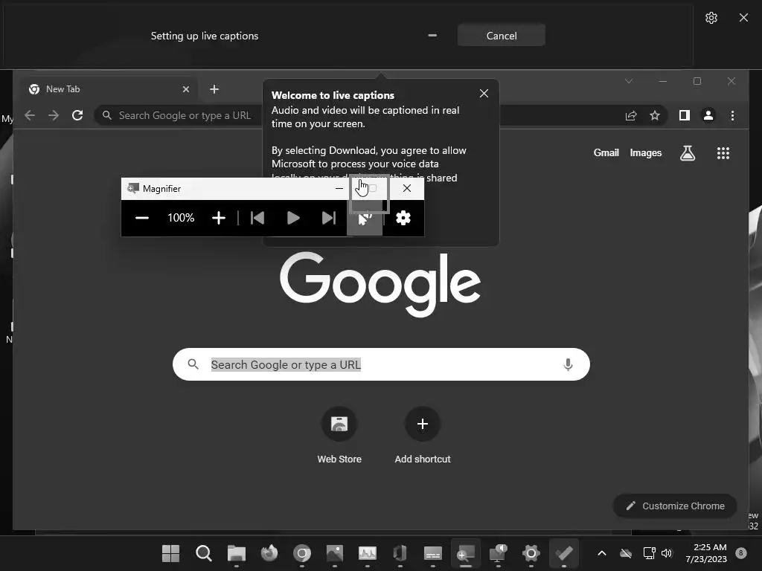Share this page icon in Chrome
This screenshot has width=762, height=571.
(631, 115)
